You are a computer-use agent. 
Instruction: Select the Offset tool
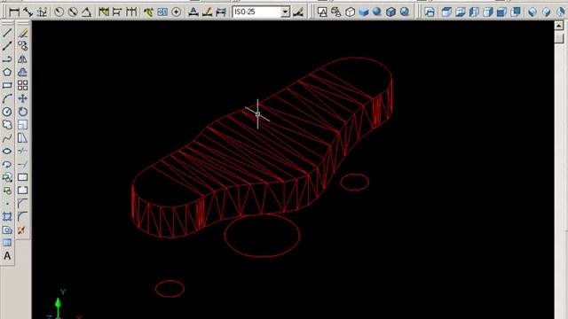tap(23, 72)
